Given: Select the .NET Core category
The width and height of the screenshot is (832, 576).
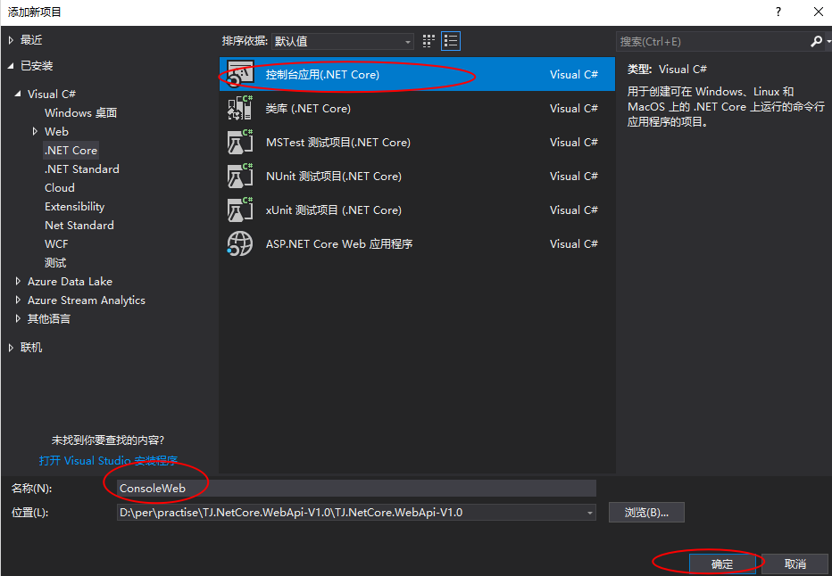Looking at the screenshot, I should click(71, 151).
